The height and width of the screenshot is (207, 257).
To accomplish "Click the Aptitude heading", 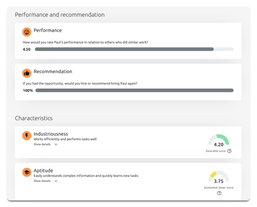I will click(43, 170).
